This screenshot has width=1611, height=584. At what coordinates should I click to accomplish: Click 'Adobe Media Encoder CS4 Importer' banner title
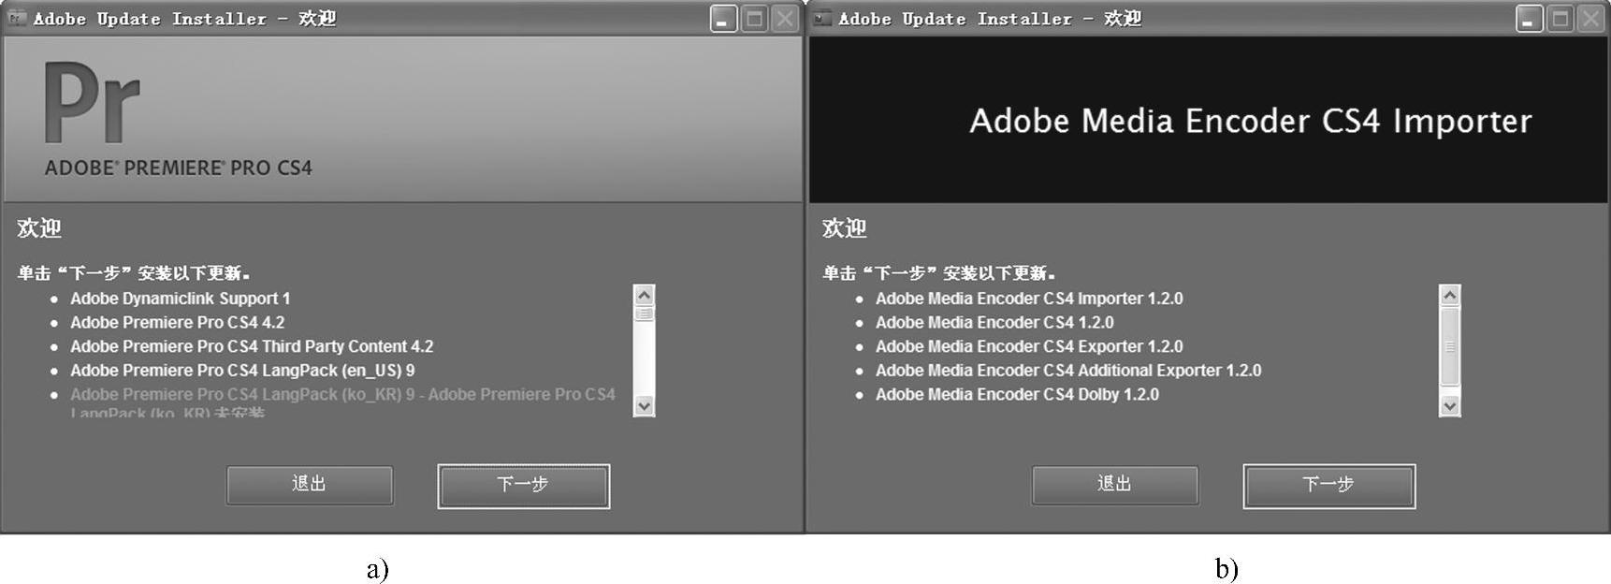(x=1251, y=121)
